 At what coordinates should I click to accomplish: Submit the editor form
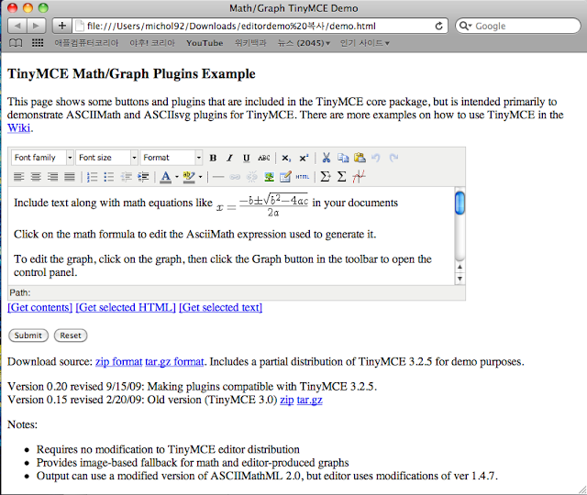click(x=28, y=335)
